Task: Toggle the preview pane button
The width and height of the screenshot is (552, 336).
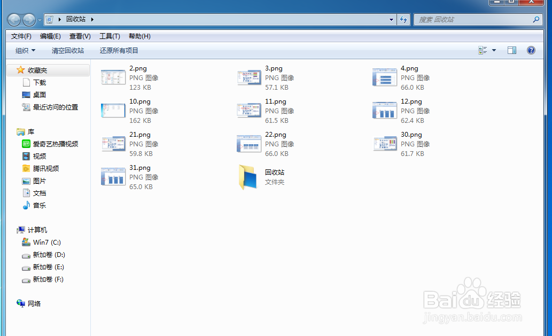Action: point(512,50)
